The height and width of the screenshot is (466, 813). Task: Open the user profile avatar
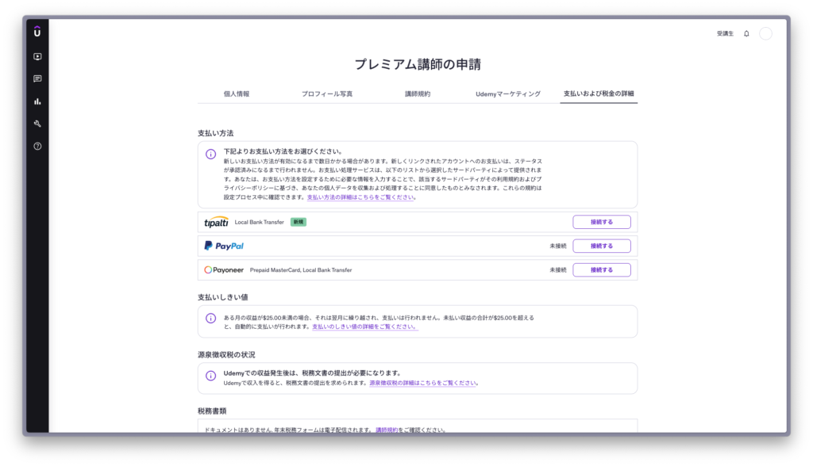(765, 33)
